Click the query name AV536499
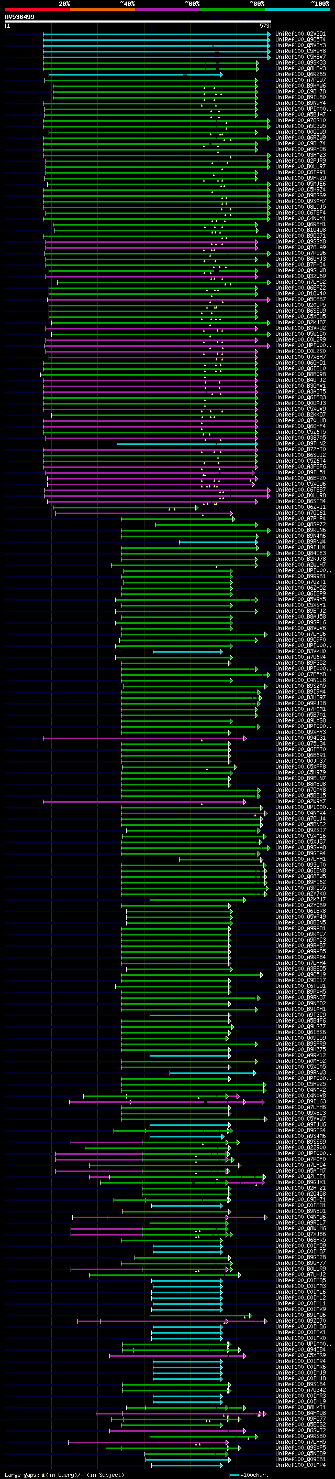 [19, 17]
